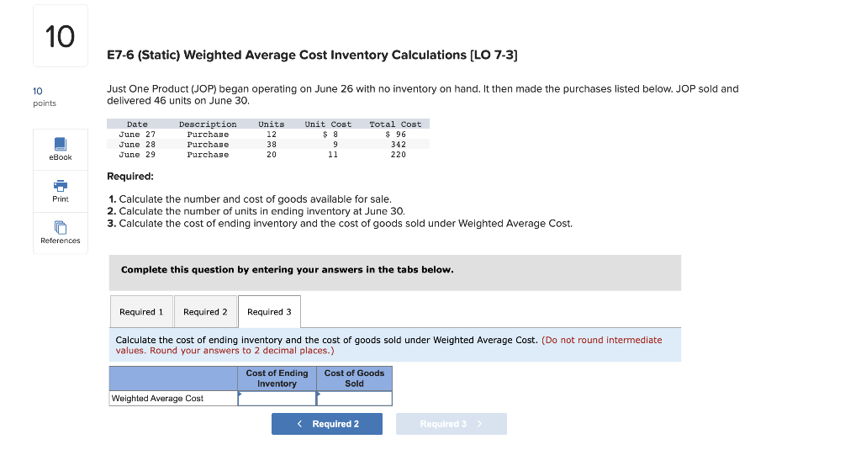The height and width of the screenshot is (471, 861).
Task: Click the total cost value '220'
Action: (399, 155)
